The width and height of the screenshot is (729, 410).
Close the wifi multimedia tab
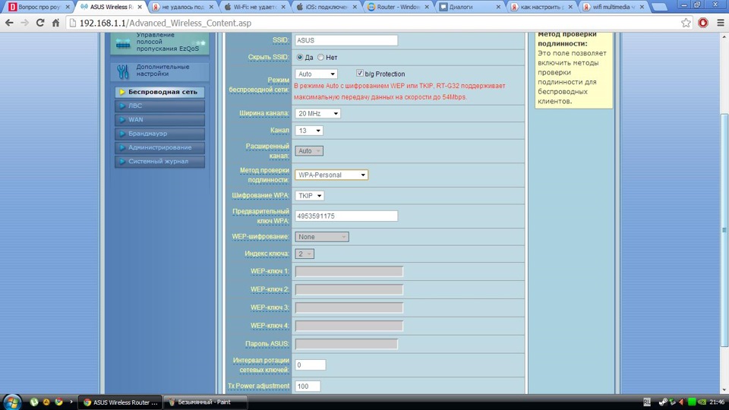pos(642,7)
